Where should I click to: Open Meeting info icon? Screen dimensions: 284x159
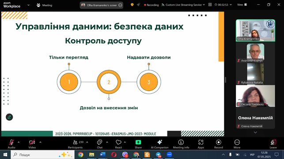pyautogui.click(x=181, y=142)
